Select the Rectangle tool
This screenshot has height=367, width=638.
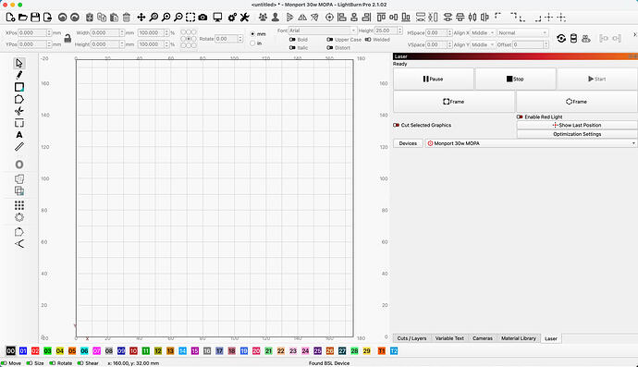point(19,87)
